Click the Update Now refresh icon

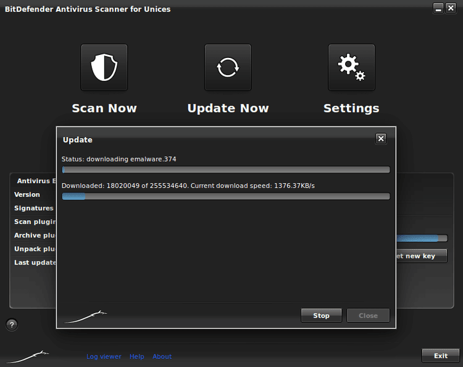[228, 68]
